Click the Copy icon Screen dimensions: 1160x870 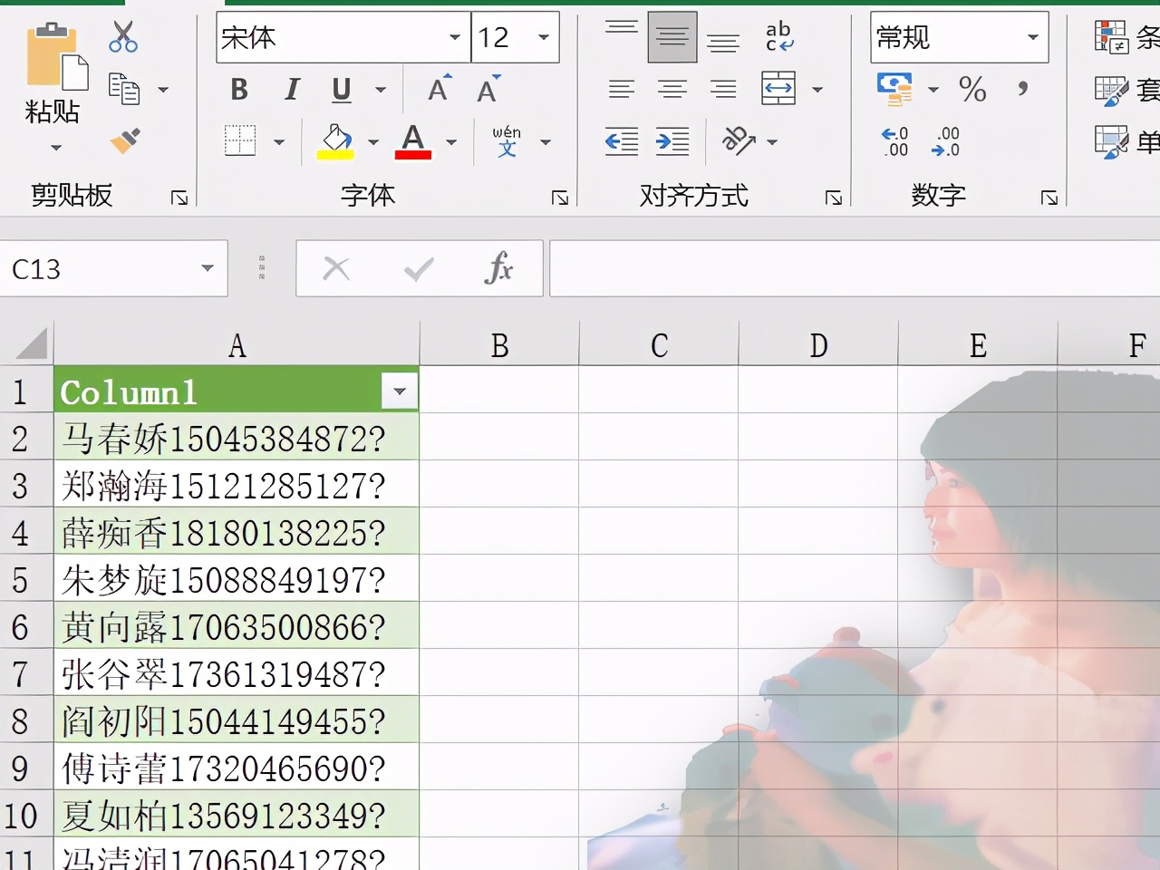coord(123,89)
